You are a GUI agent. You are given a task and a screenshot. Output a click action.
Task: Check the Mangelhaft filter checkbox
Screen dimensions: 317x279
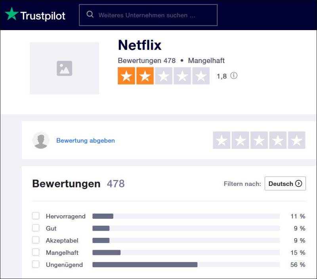coord(36,252)
